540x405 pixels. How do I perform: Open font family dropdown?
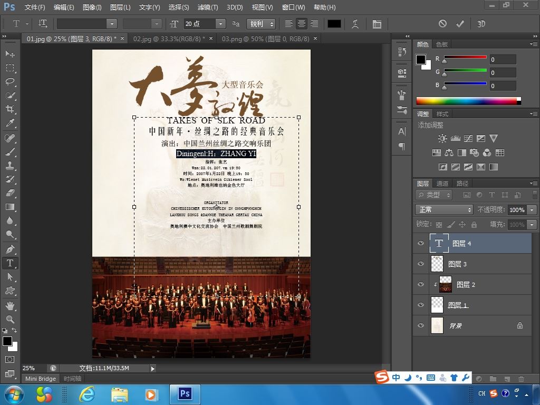(x=112, y=24)
